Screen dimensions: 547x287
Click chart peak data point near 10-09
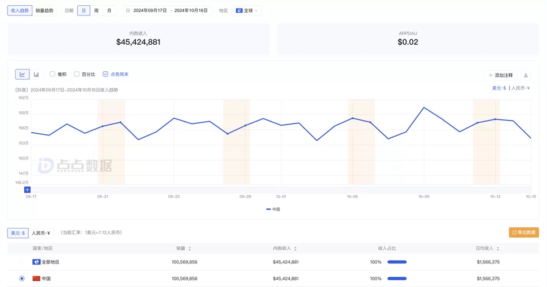click(424, 107)
